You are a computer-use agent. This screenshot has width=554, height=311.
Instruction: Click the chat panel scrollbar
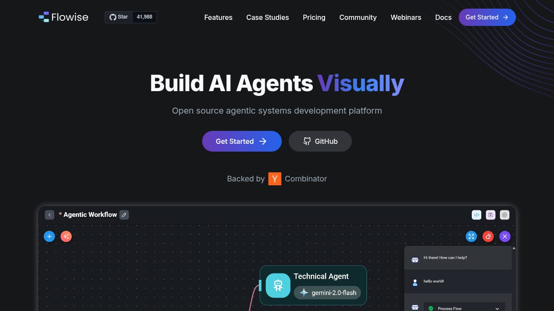point(514,279)
